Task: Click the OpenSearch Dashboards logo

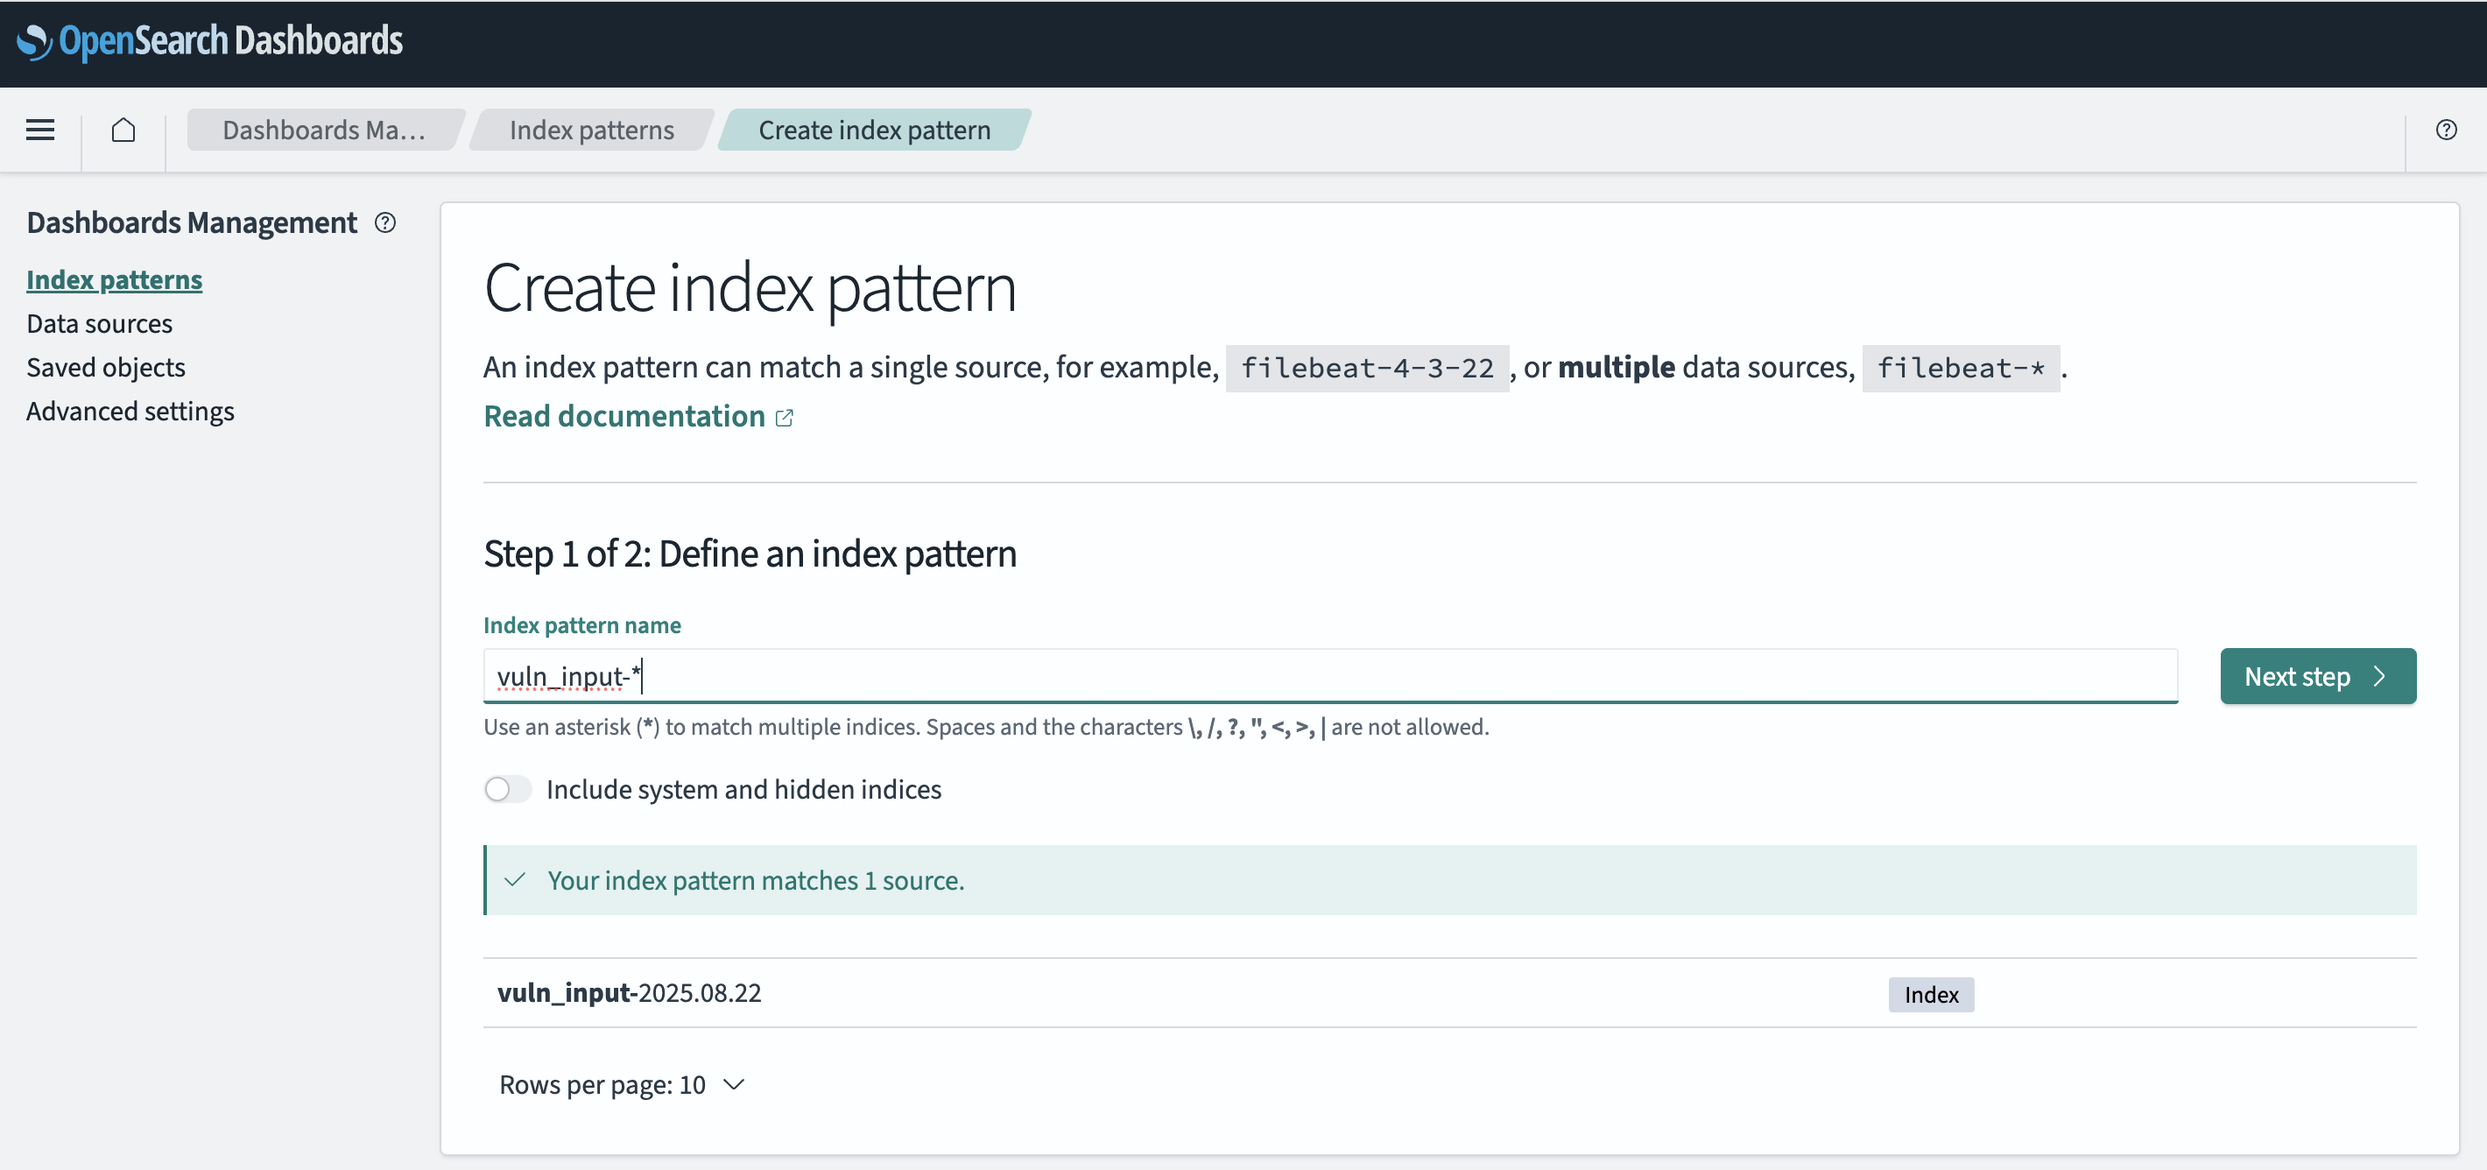Action: click(209, 40)
